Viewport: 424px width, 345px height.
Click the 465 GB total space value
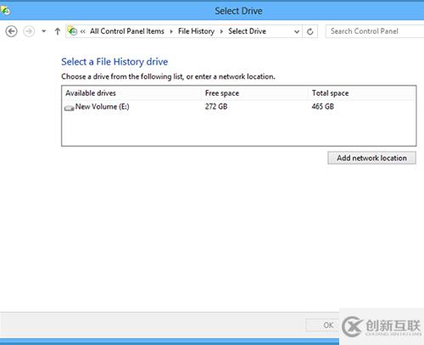click(x=323, y=107)
